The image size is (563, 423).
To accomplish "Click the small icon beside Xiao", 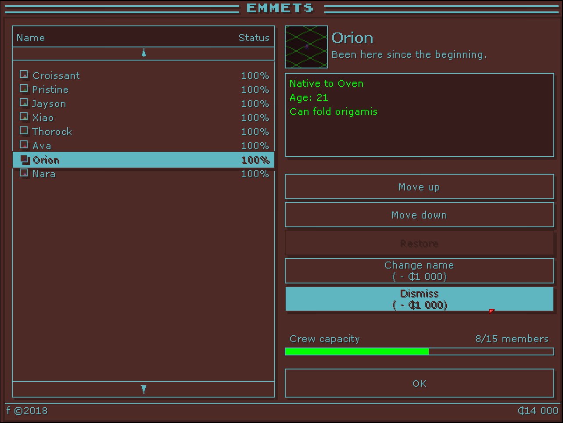I will click(24, 117).
